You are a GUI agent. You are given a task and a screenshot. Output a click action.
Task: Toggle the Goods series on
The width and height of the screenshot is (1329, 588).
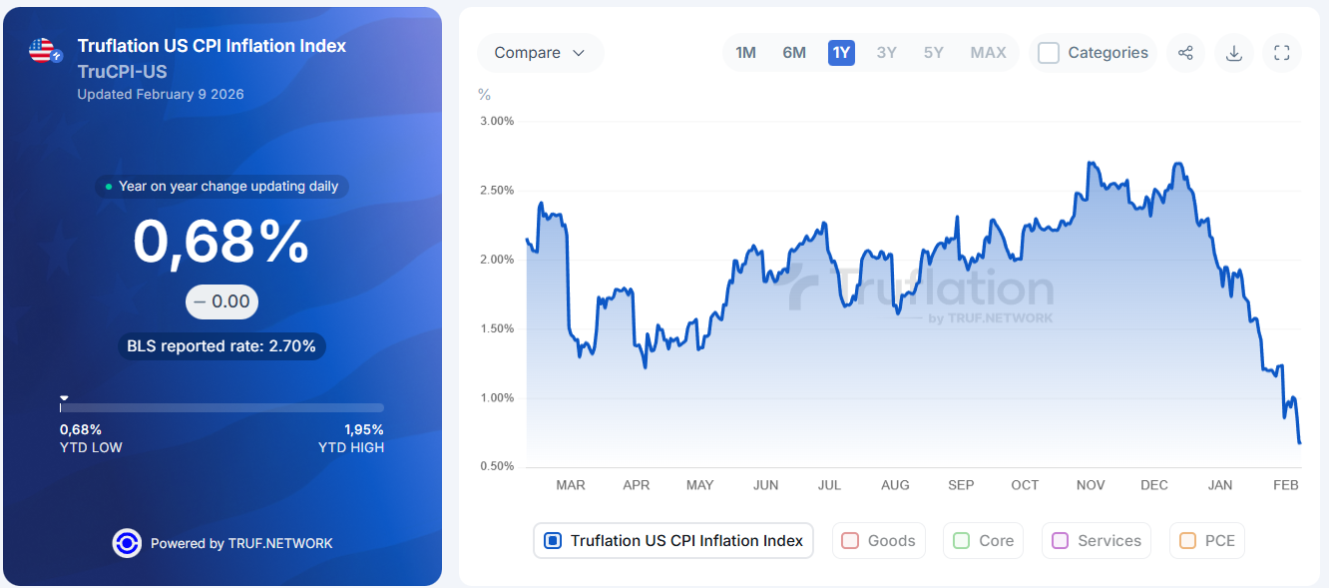pos(878,540)
